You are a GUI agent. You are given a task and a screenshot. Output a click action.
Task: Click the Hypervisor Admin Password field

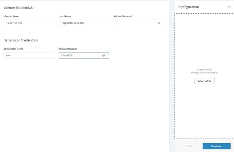pos(84,55)
